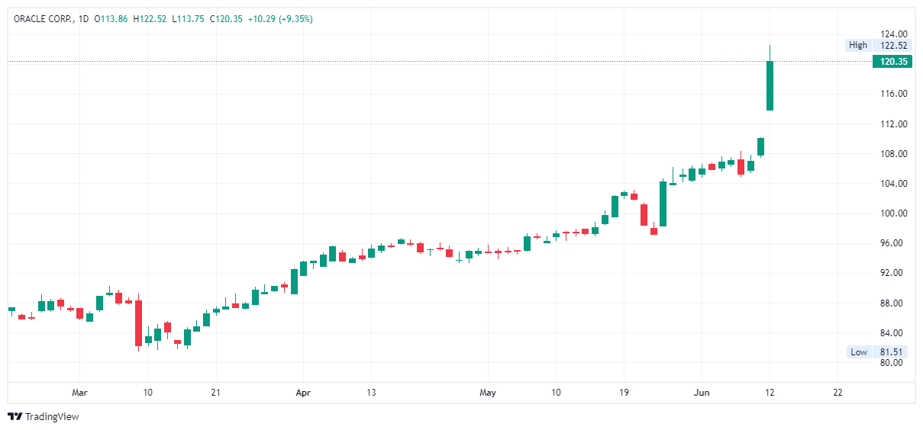Click the 124.00 price axis level
This screenshot has height=430, width=923.
tap(893, 34)
